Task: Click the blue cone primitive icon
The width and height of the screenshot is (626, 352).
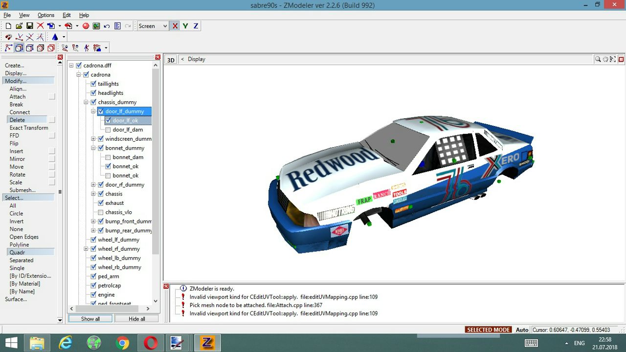Action: (55, 37)
